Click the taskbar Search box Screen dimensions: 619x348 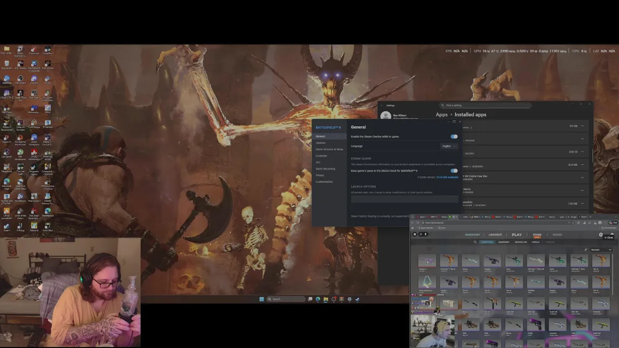pyautogui.click(x=286, y=299)
